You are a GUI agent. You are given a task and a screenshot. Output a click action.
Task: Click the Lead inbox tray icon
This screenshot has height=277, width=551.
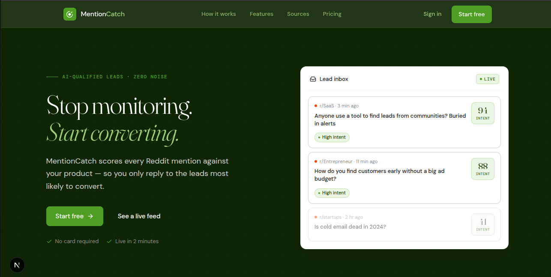point(313,79)
